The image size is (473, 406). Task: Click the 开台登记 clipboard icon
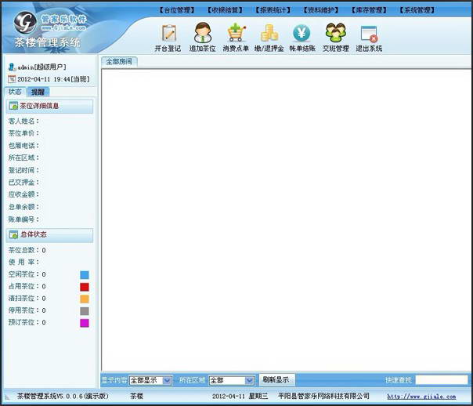click(168, 33)
